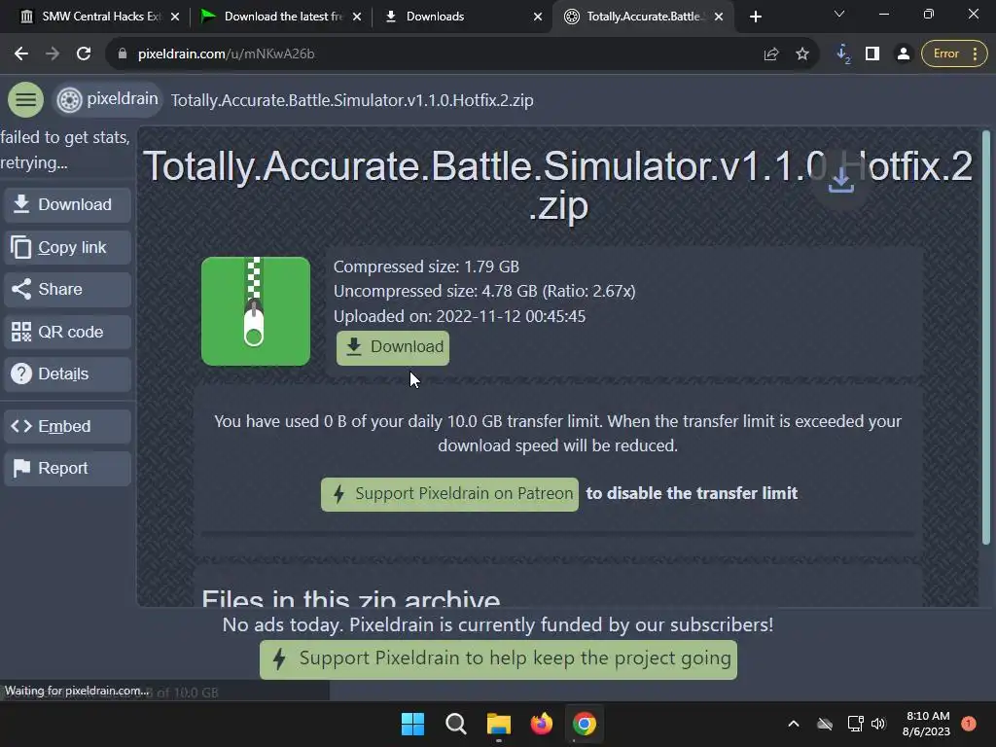Go forward in browser history
This screenshot has width=996, height=747.
(53, 54)
